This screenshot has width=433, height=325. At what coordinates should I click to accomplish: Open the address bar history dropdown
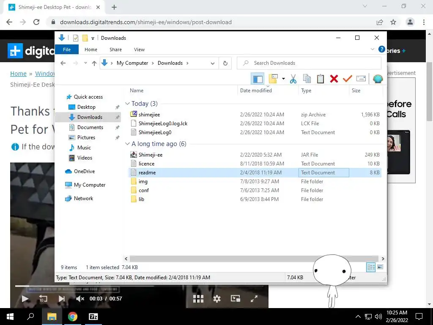pyautogui.click(x=213, y=63)
